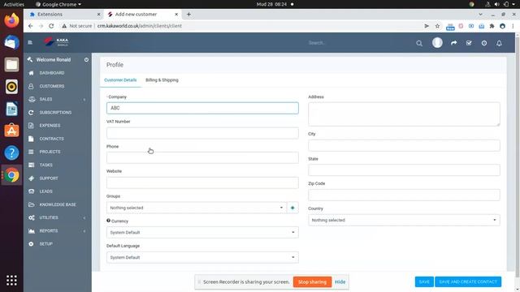Switch to Customer Details tab
The height and width of the screenshot is (292, 520).
tap(120, 80)
